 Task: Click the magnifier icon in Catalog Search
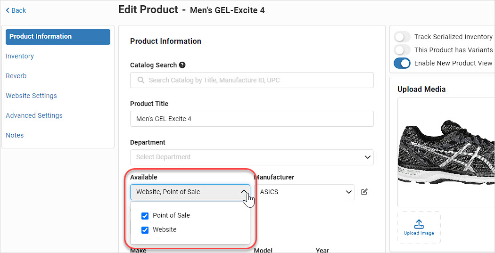[x=141, y=80]
